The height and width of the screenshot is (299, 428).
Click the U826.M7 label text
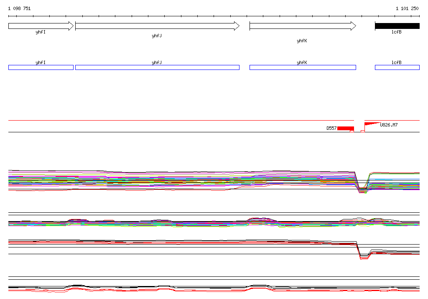coord(389,125)
